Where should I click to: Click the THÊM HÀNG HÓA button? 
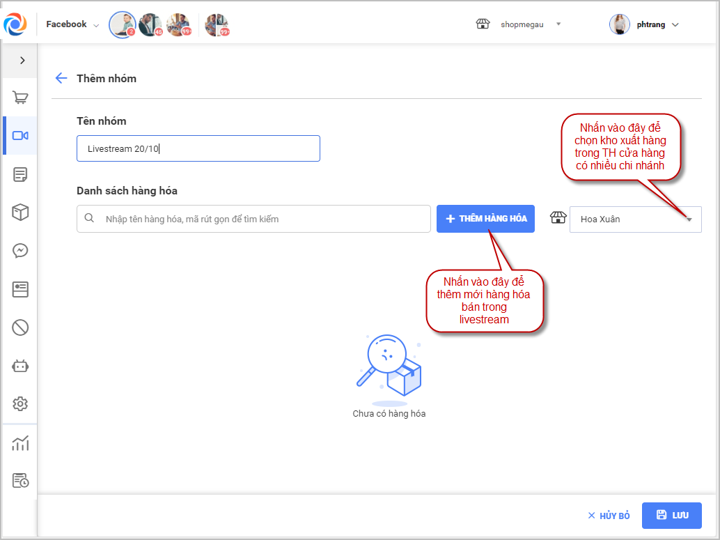pos(485,219)
